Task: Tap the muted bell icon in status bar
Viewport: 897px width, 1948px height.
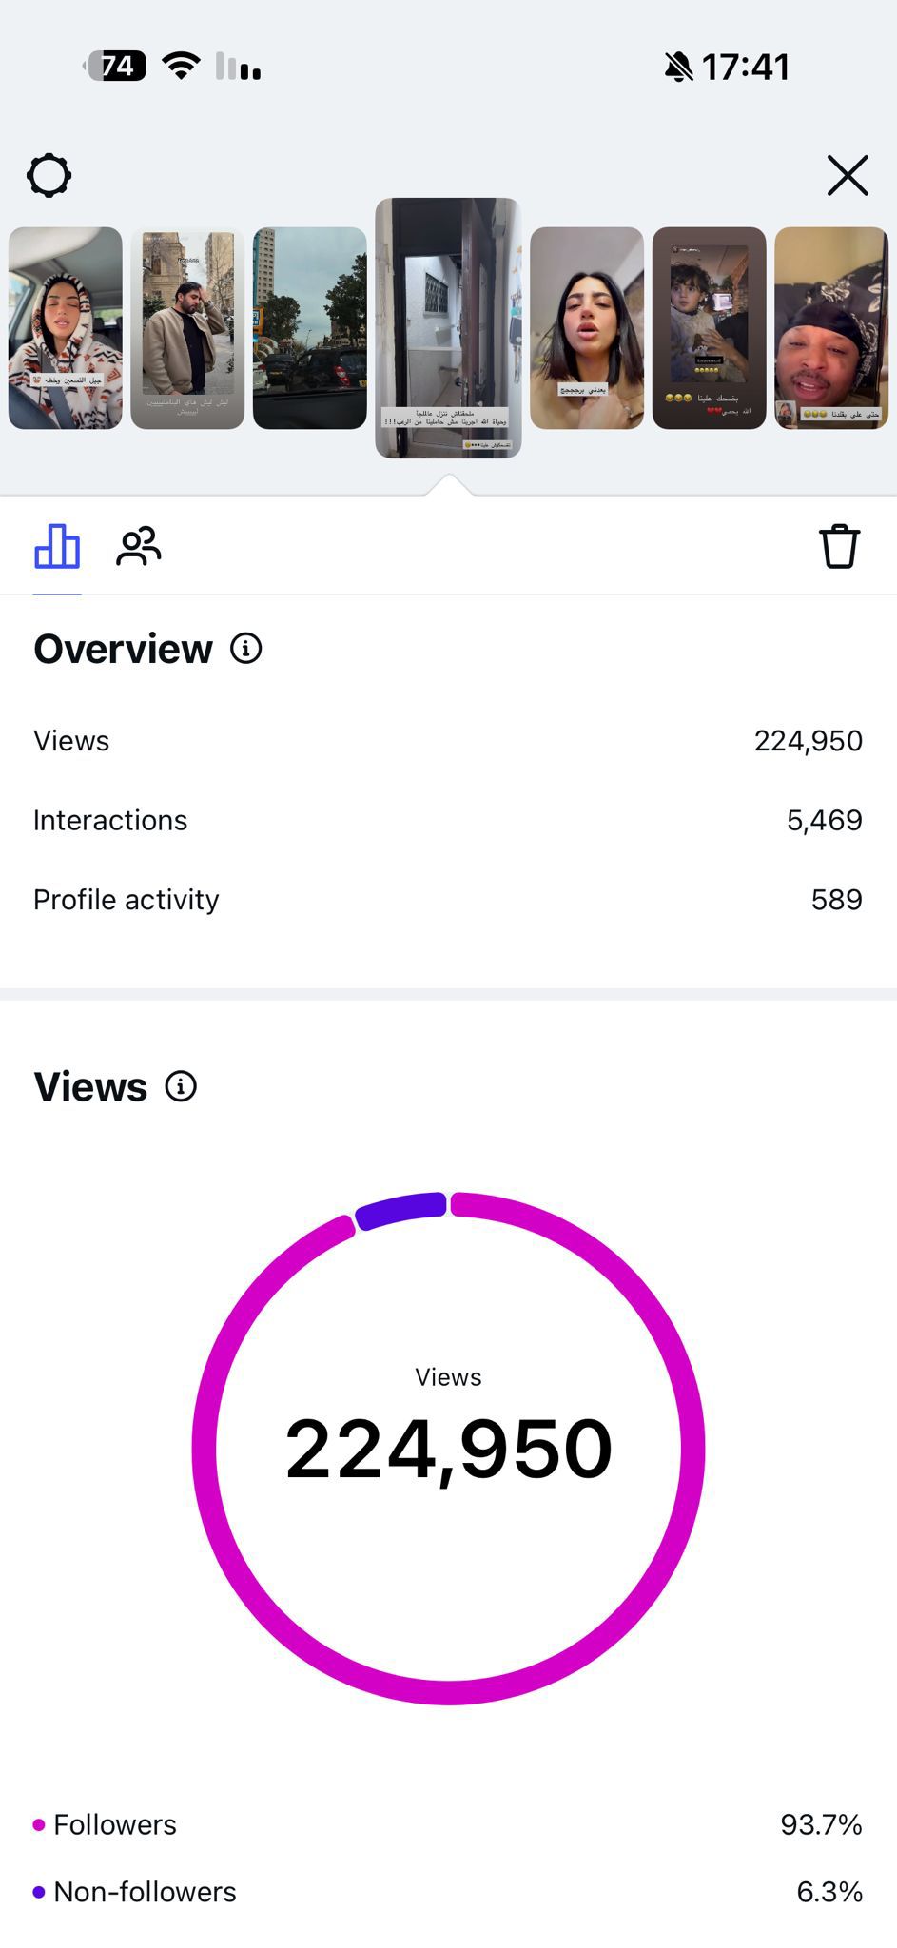Action: pos(678,67)
